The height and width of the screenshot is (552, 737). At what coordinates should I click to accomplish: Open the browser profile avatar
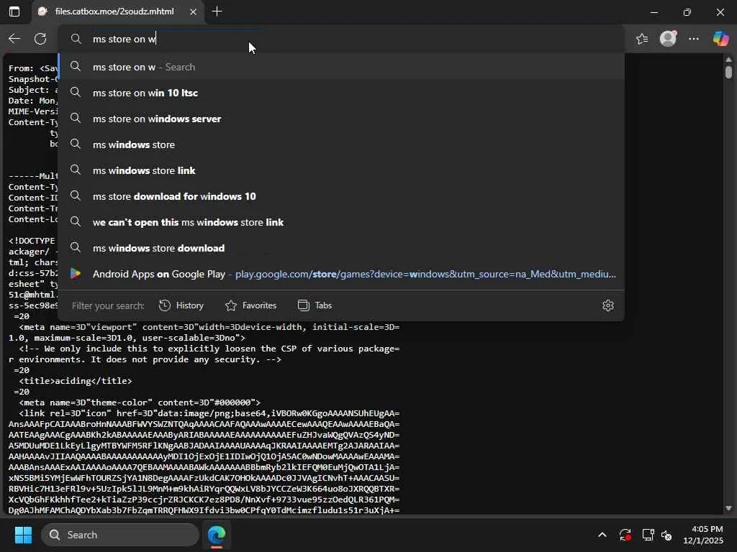pos(668,39)
